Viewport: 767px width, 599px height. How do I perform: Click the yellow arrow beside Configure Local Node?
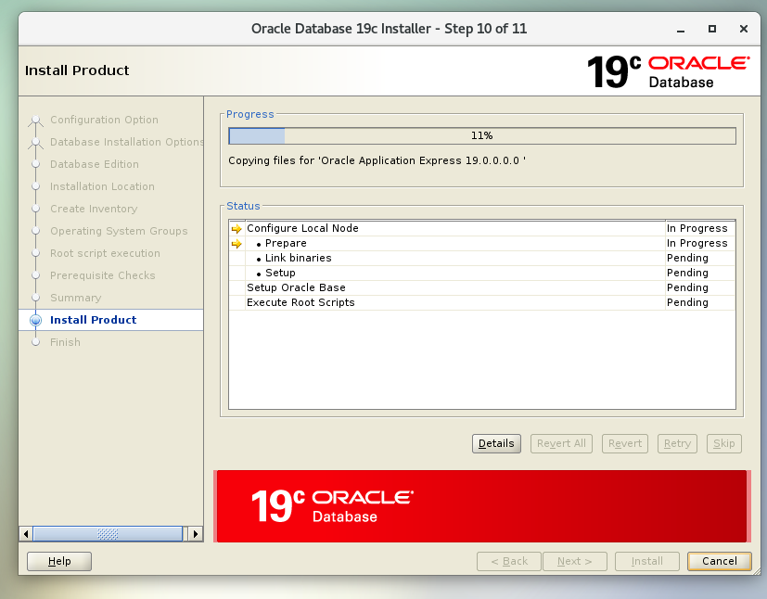click(236, 228)
